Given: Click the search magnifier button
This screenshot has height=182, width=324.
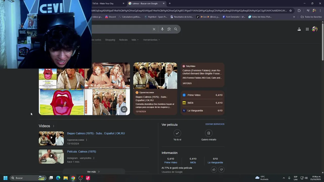Looking at the screenshot, I should 176,29.
